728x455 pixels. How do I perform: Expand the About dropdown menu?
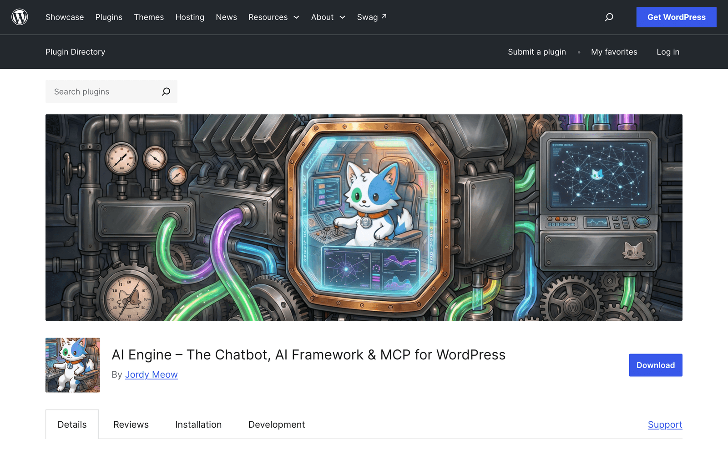[328, 17]
